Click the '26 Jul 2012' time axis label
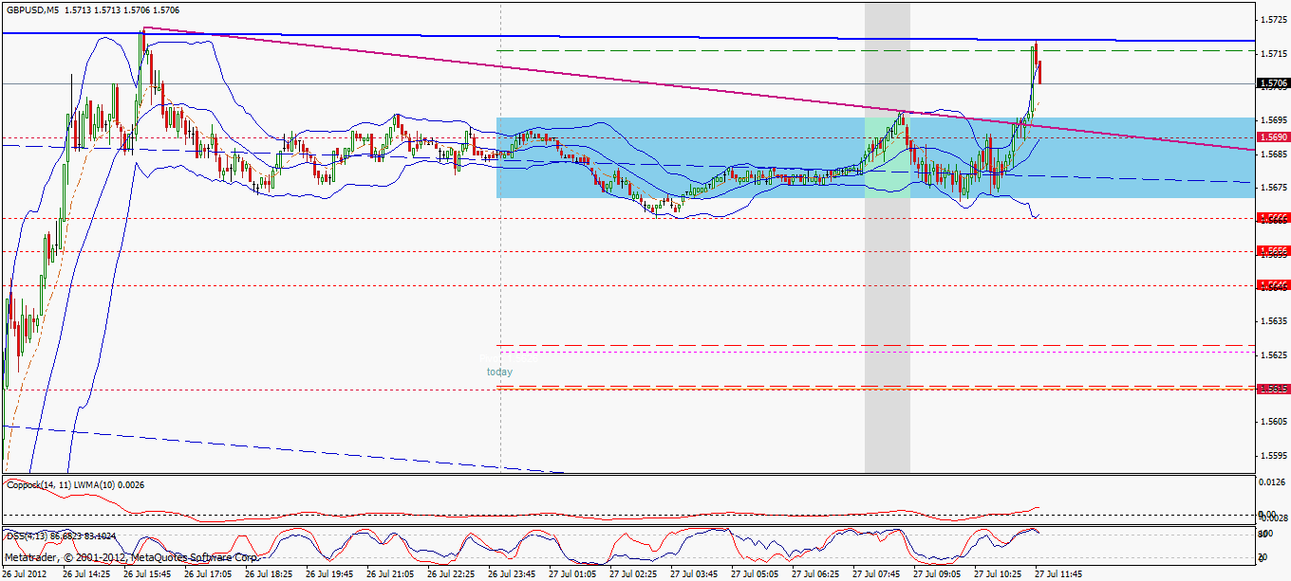The width and height of the screenshot is (1291, 581). (25, 574)
